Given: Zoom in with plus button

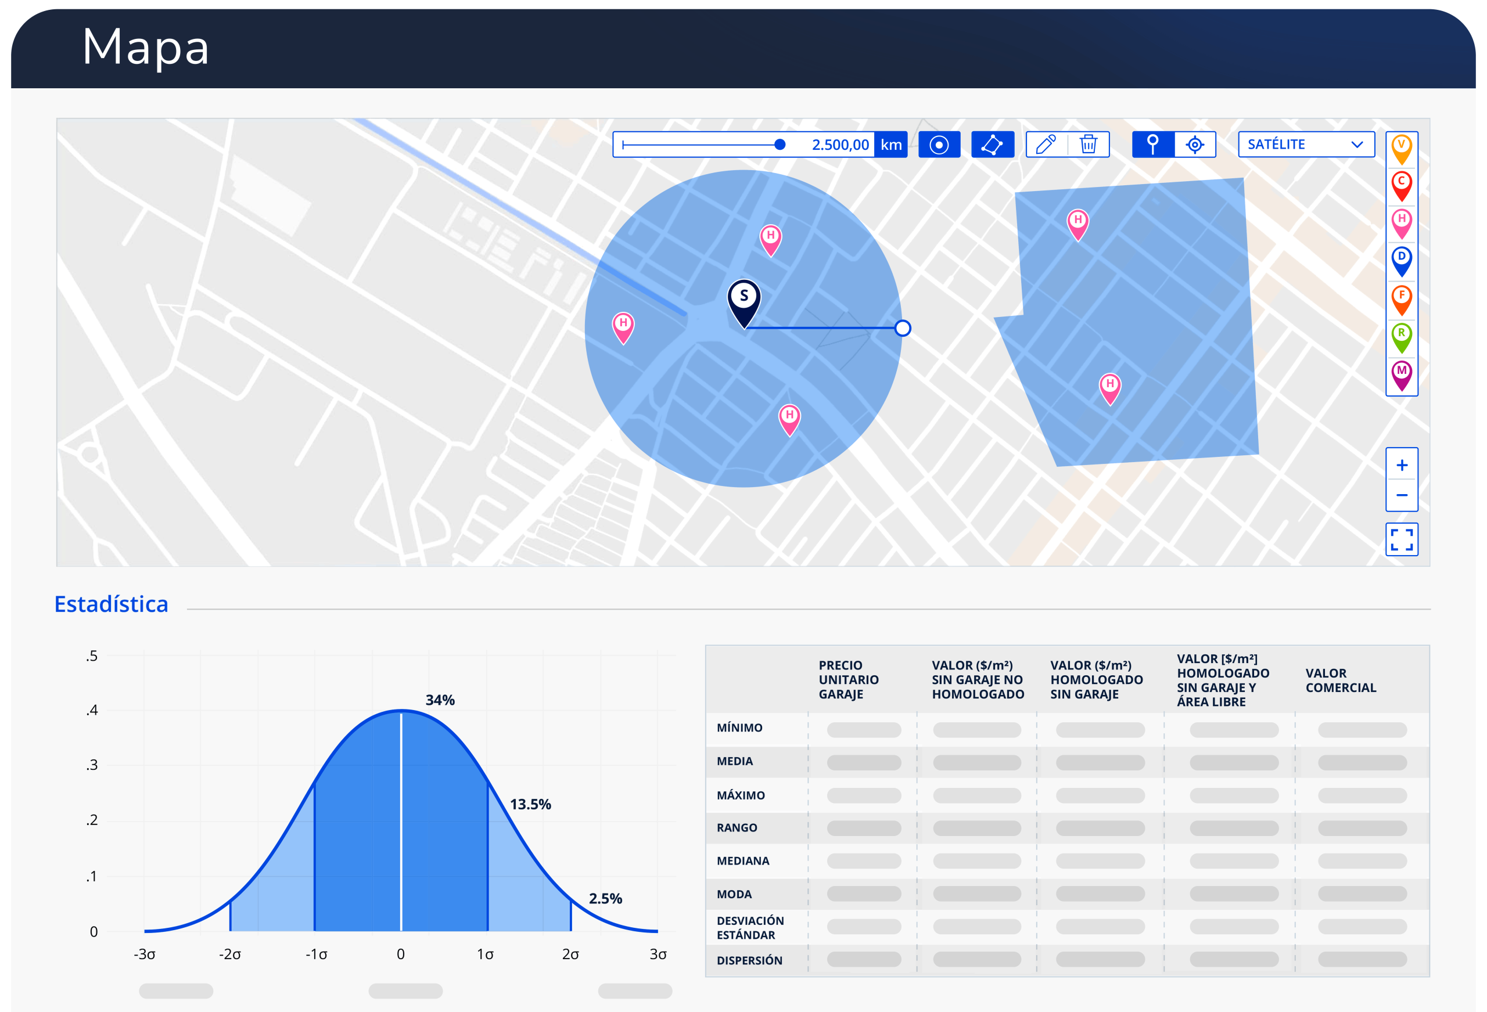Looking at the screenshot, I should [x=1401, y=465].
